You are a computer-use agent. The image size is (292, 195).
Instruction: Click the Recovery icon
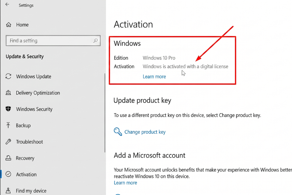point(8,158)
